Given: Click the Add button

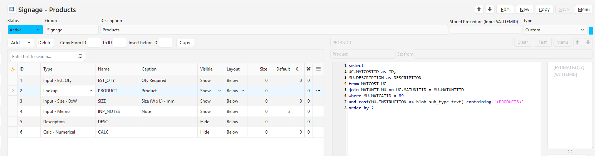Looking at the screenshot, I should point(16,42).
